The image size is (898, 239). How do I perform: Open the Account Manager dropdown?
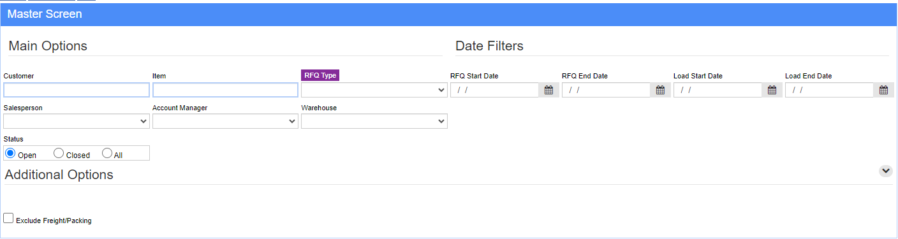tap(225, 121)
